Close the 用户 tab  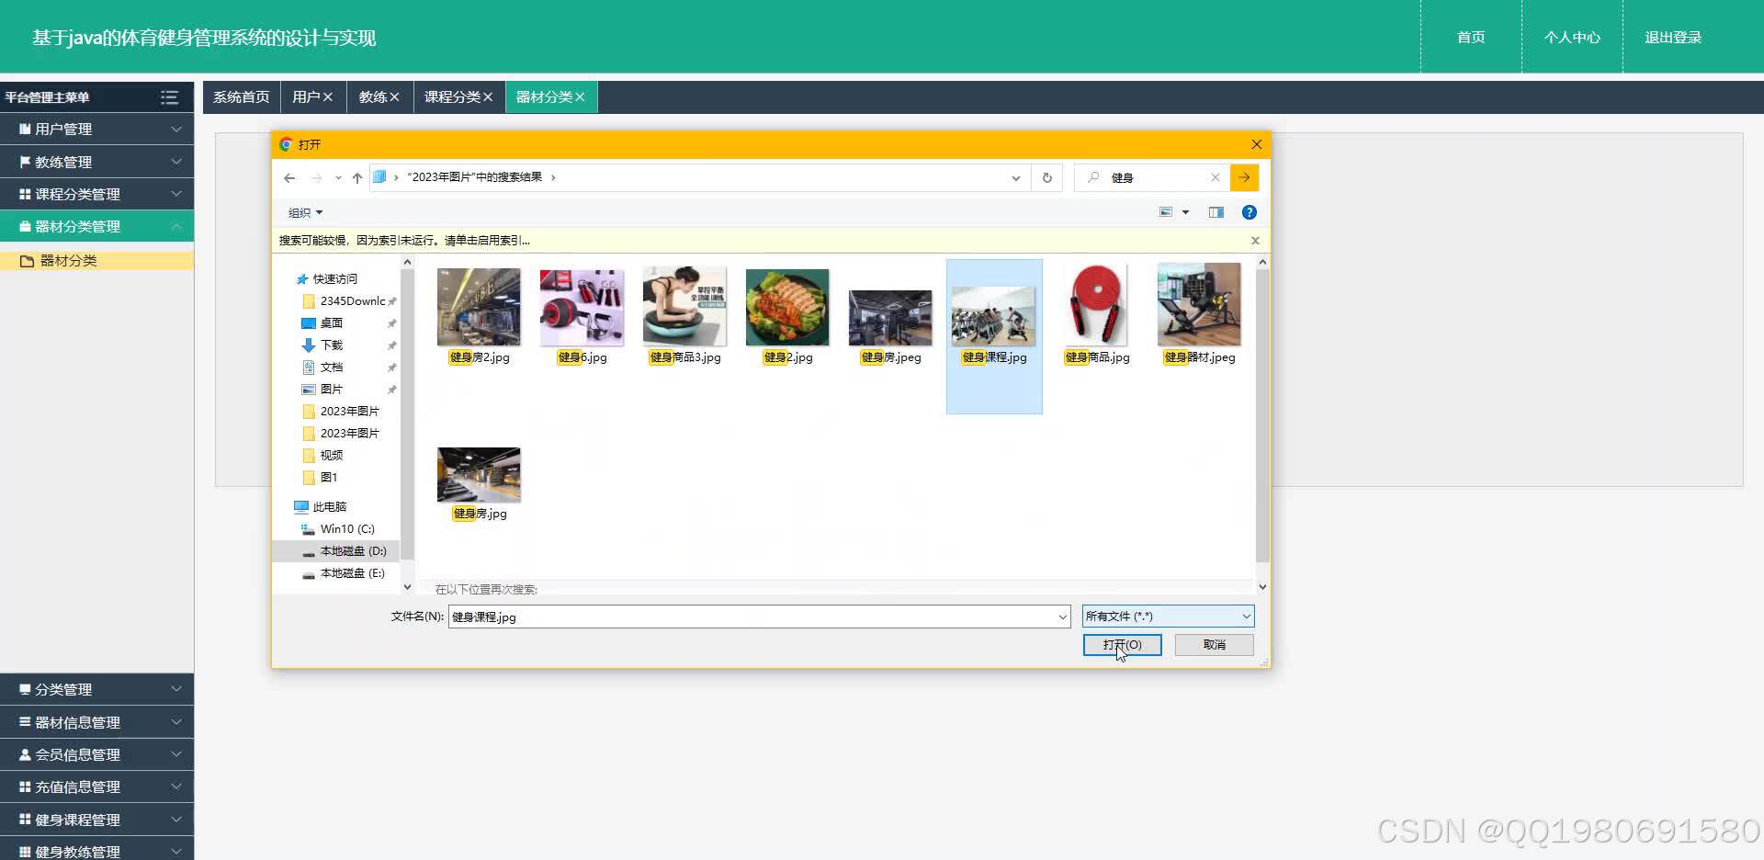pyautogui.click(x=328, y=96)
